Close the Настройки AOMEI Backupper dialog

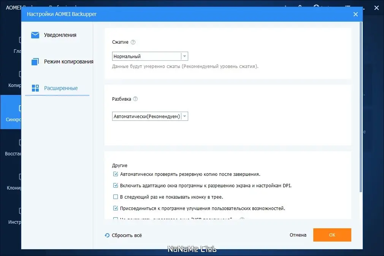click(x=355, y=14)
